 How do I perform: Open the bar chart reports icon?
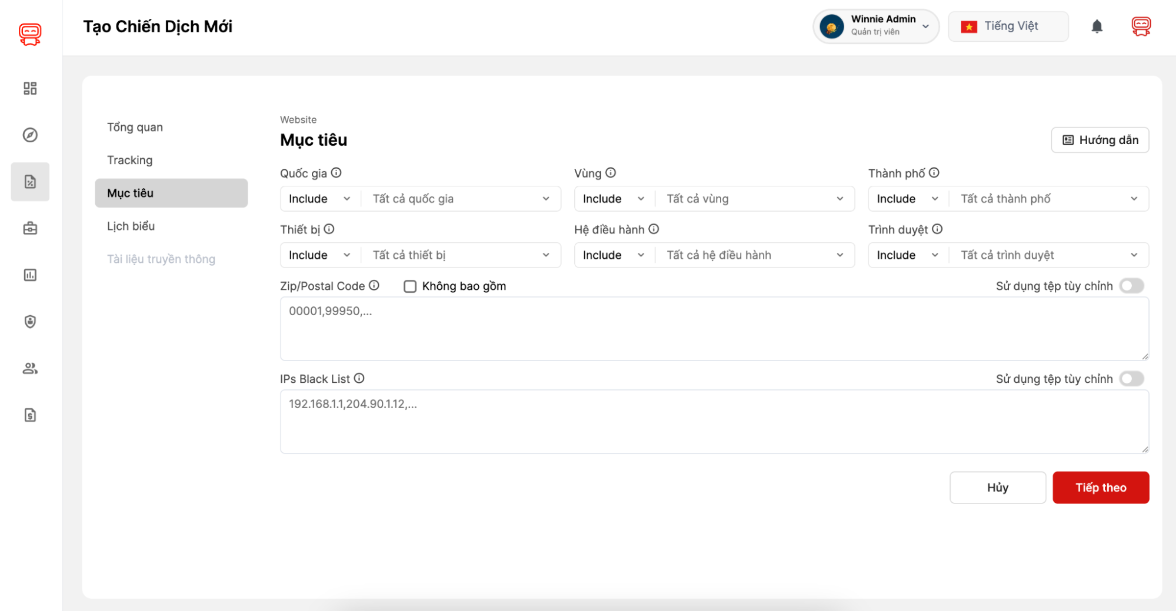[x=30, y=275]
